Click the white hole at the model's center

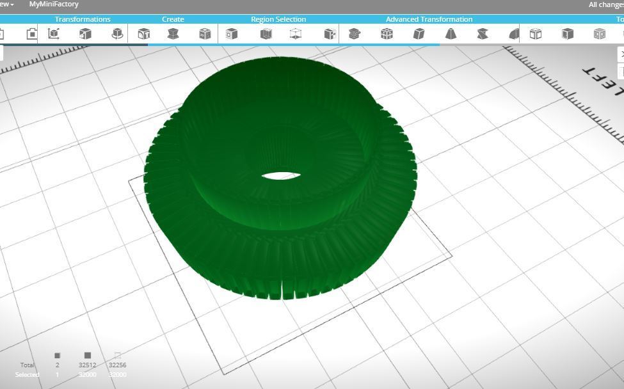(x=281, y=176)
